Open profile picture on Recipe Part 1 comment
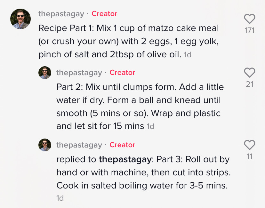Screen dimensions: 265x208 click(x=20, y=19)
